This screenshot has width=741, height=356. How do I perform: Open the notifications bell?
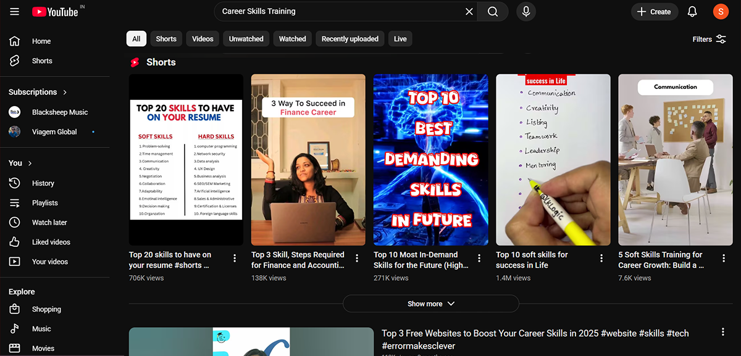click(x=692, y=12)
